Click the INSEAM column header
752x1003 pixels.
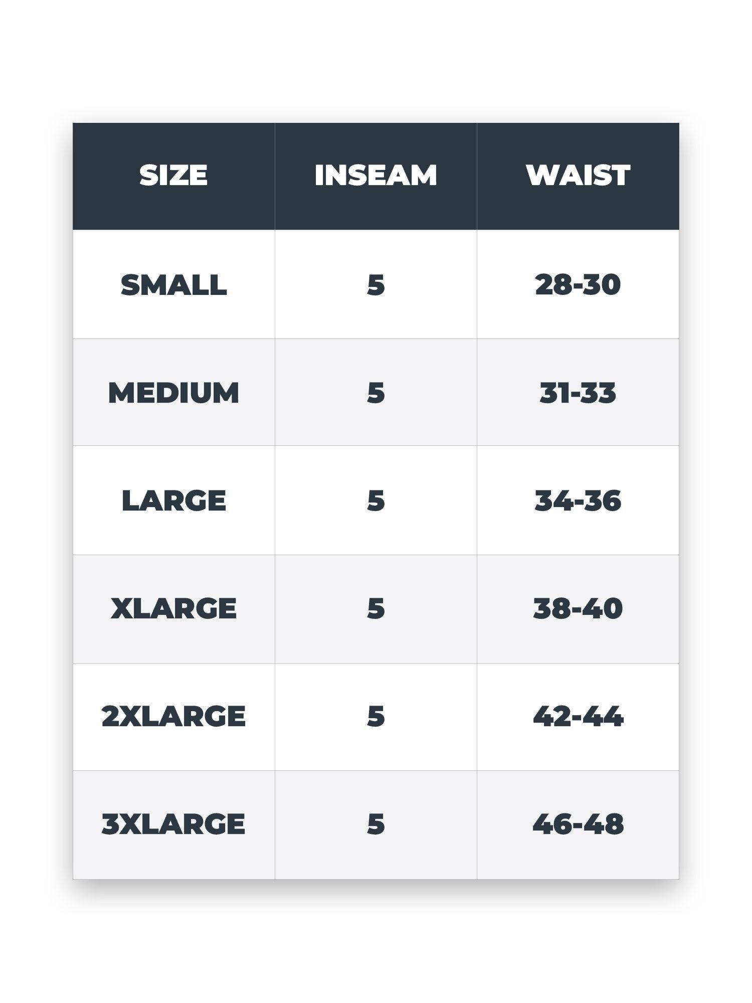(375, 176)
